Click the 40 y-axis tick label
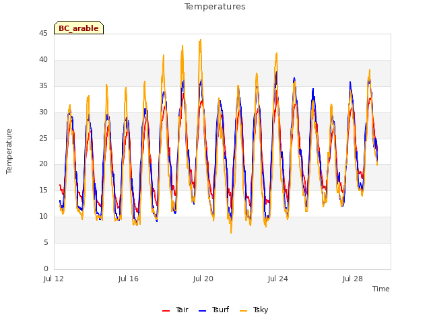 (43, 59)
